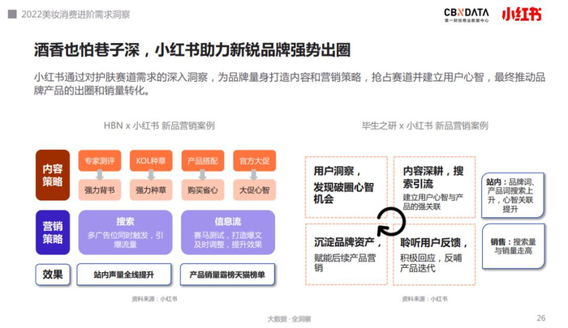Click the text 积极回应，反哺产品迭代

[x=431, y=263]
